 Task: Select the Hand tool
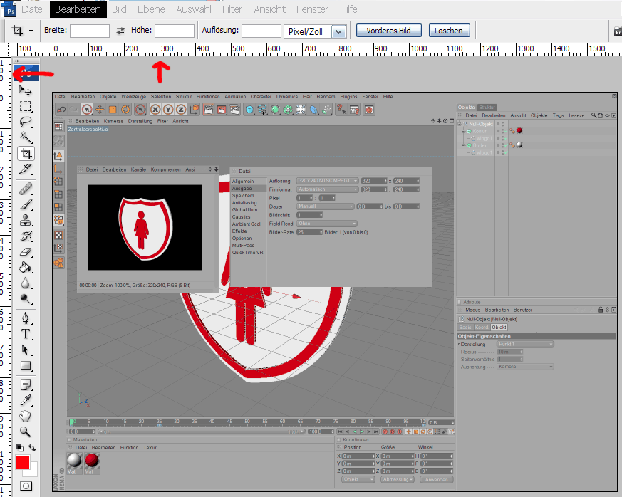(26, 416)
